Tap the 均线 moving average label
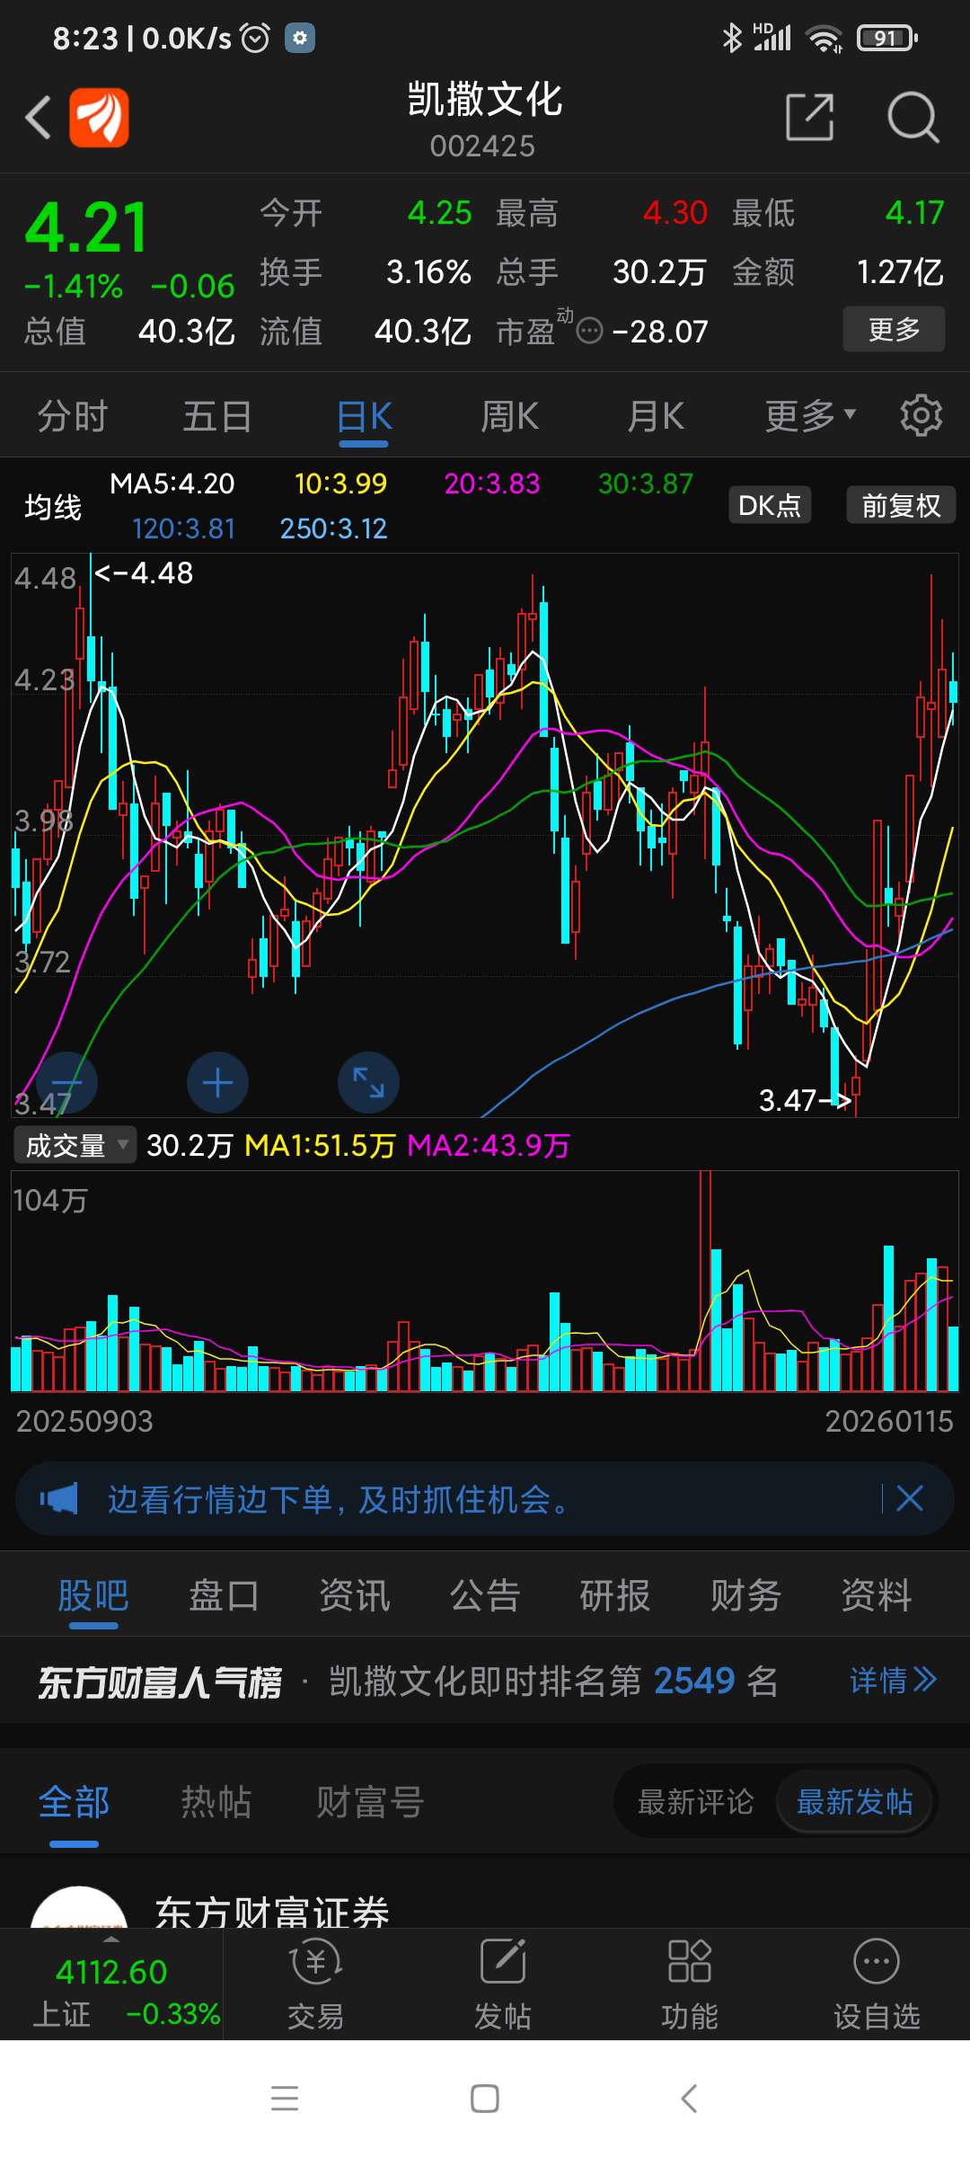Viewport: 970px width, 2157px height. pyautogui.click(x=53, y=507)
